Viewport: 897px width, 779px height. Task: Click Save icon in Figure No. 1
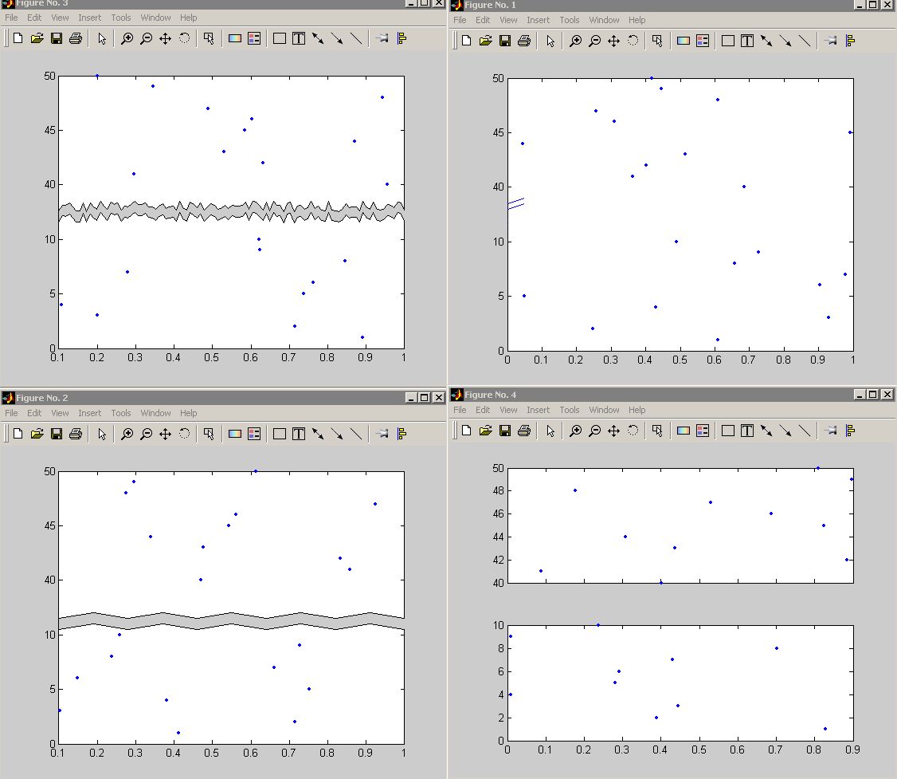(x=504, y=41)
